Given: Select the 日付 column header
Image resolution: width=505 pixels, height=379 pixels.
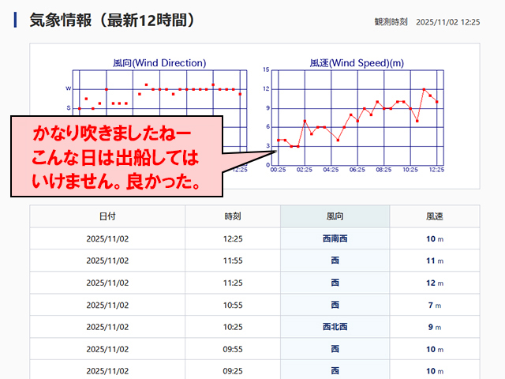Looking at the screenshot, I should coord(107,216).
